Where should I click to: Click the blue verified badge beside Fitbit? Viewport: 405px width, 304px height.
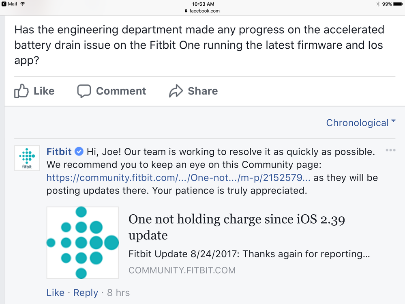(x=79, y=152)
